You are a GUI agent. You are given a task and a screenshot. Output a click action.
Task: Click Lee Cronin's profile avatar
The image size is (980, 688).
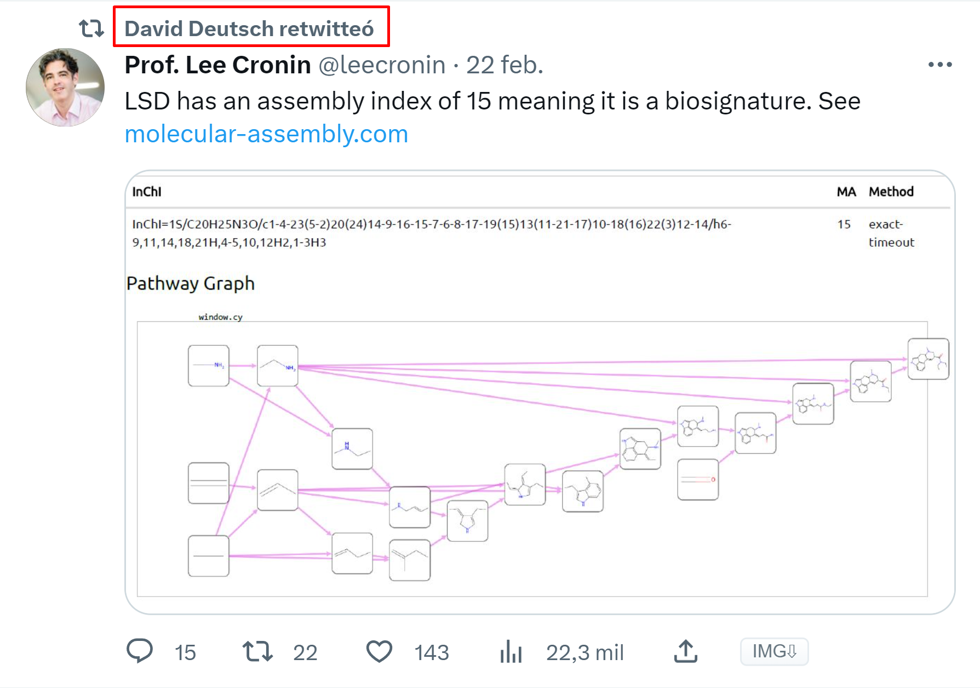click(65, 88)
